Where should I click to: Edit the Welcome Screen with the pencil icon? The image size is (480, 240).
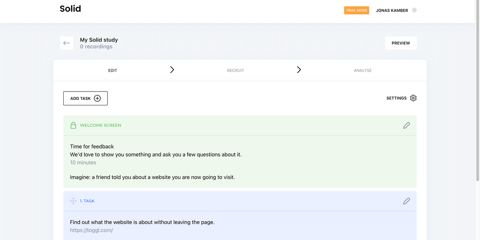(406, 126)
